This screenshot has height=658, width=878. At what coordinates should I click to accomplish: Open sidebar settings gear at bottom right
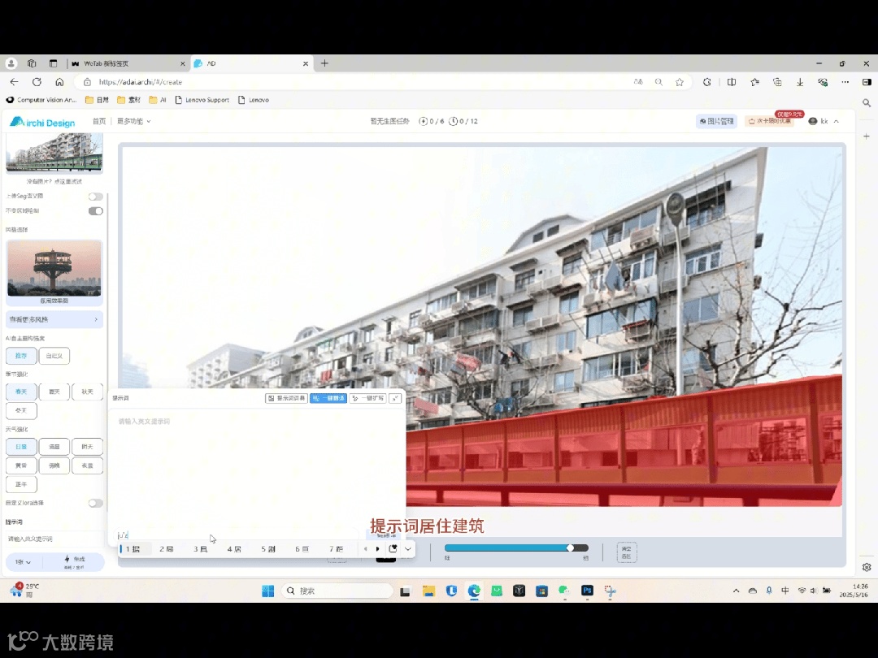tap(867, 567)
